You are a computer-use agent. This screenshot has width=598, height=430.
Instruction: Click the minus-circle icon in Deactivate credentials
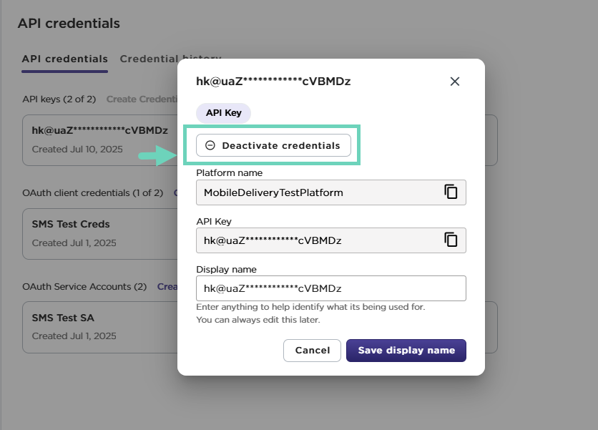click(x=210, y=145)
